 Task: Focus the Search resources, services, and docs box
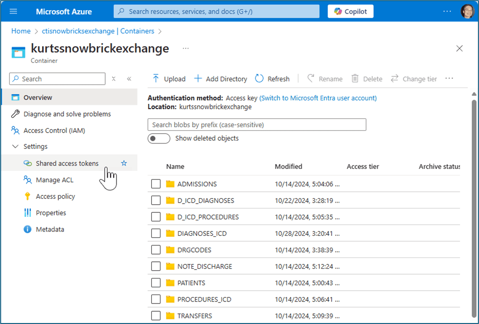(x=217, y=11)
